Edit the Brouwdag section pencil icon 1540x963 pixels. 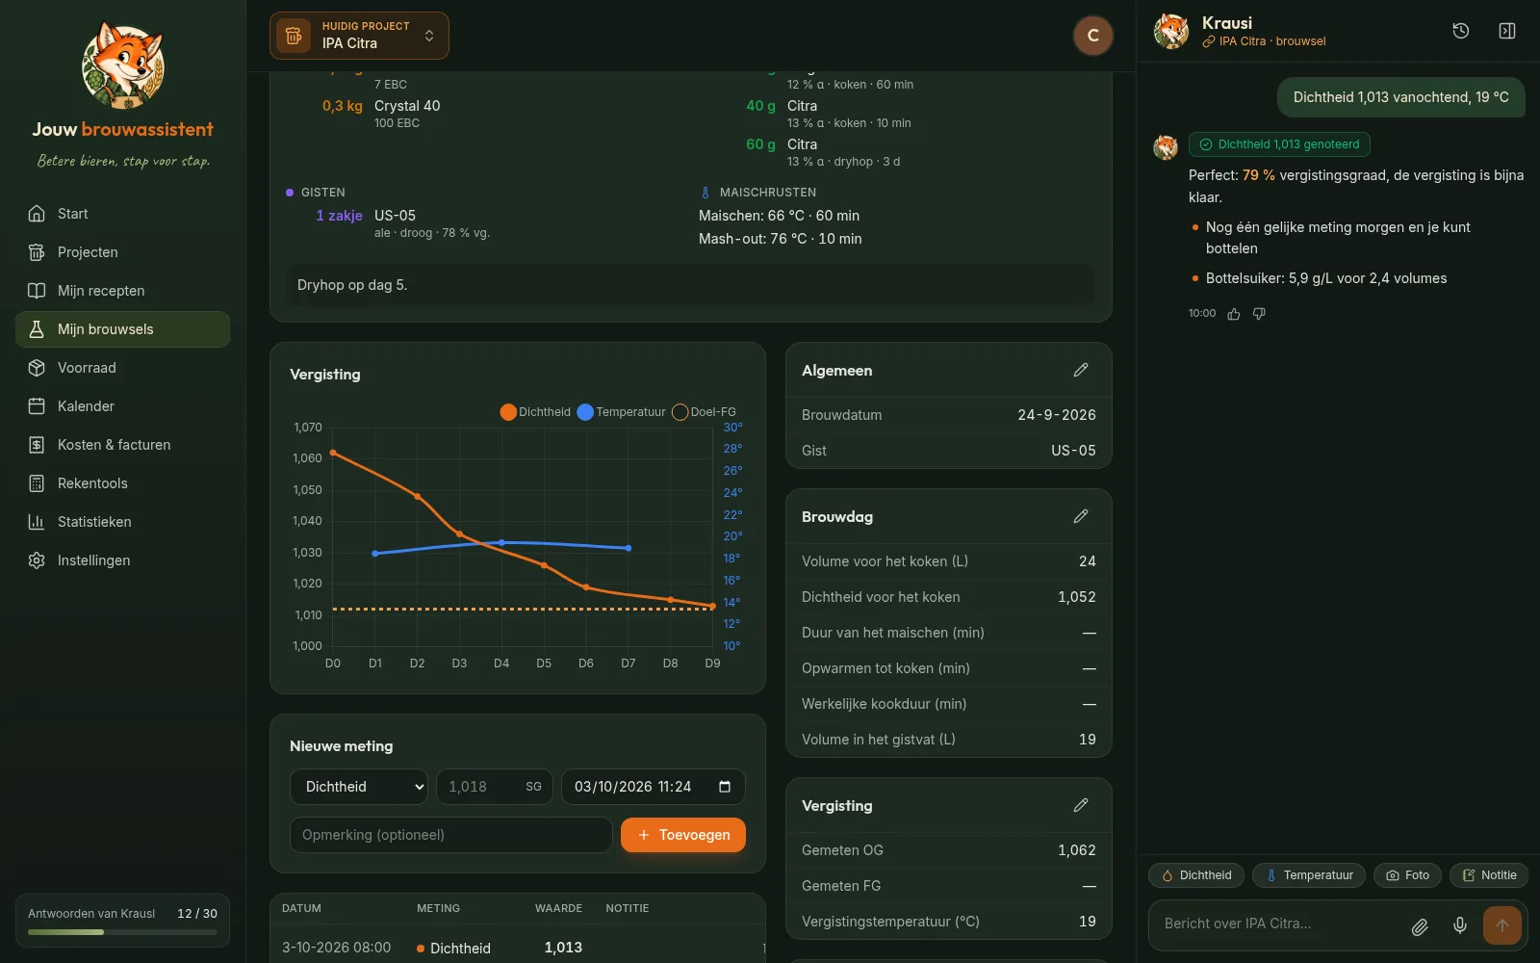(1081, 516)
